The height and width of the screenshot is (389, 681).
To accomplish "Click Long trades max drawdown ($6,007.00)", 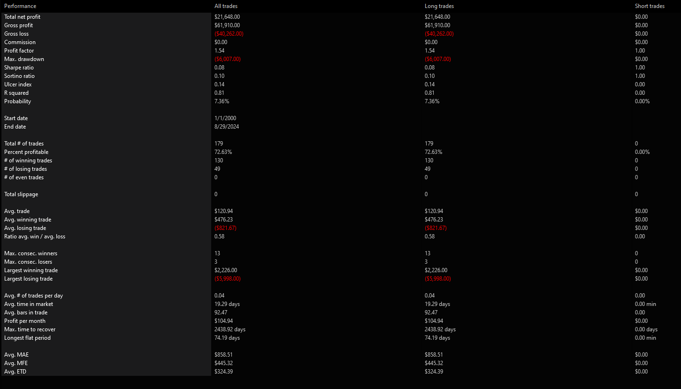I will tap(438, 59).
